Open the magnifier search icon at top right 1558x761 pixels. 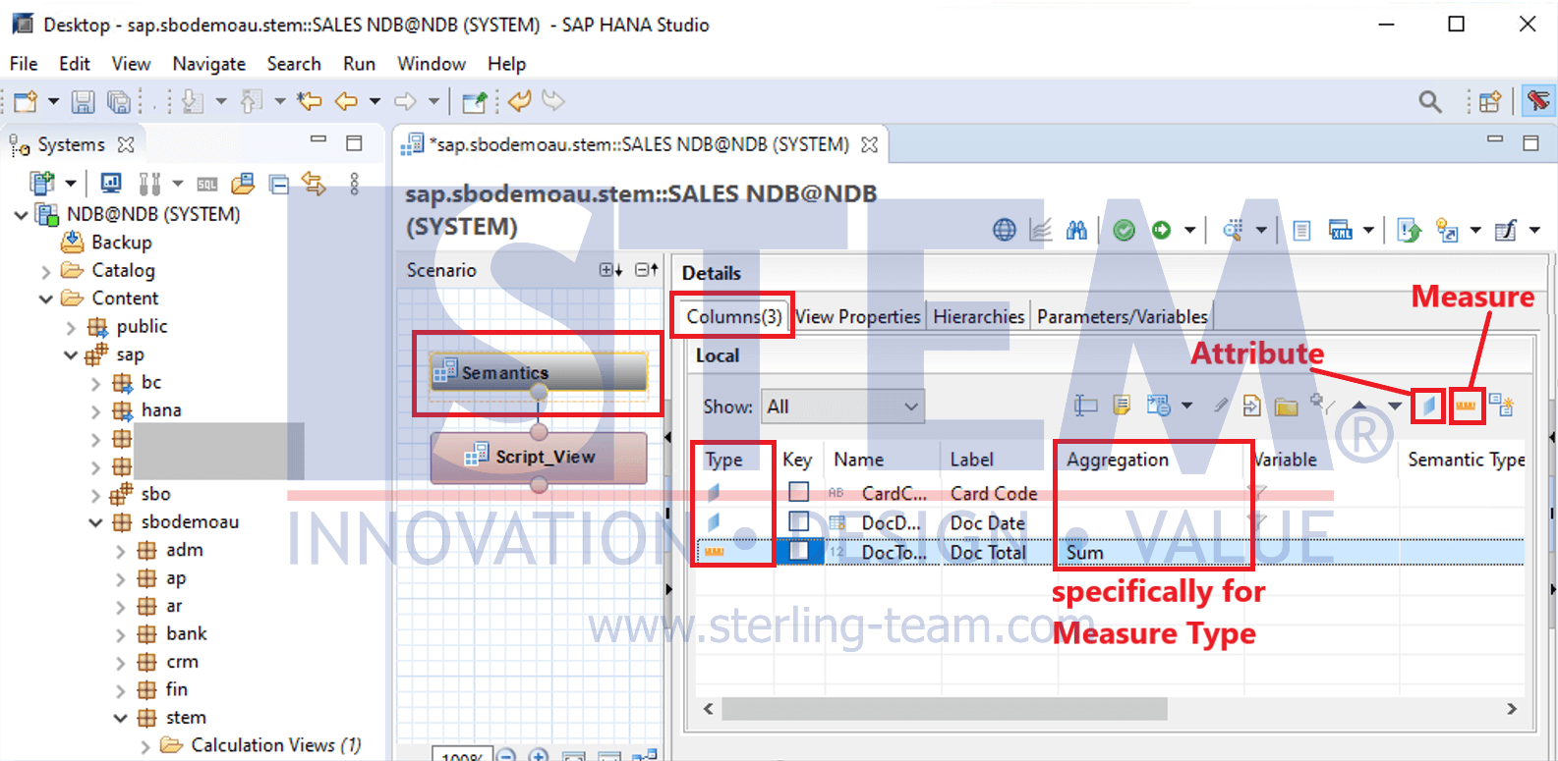coord(1430,101)
